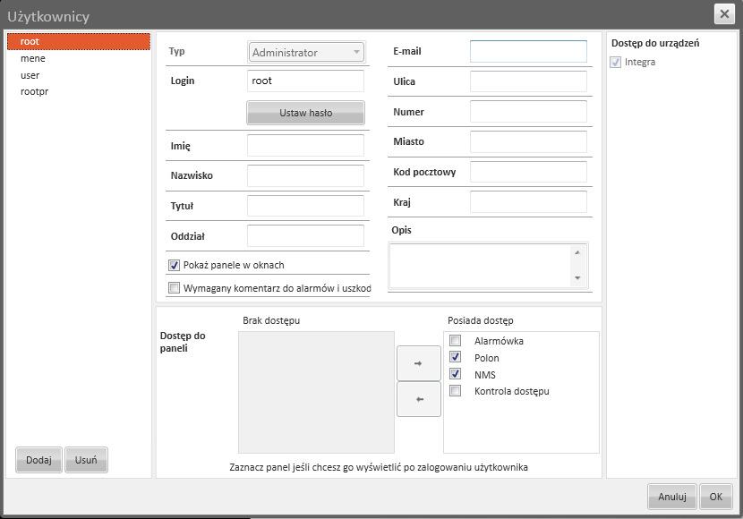Viewport: 743px width, 519px height.
Task: Focus the Oddział input field
Action: click(x=305, y=236)
